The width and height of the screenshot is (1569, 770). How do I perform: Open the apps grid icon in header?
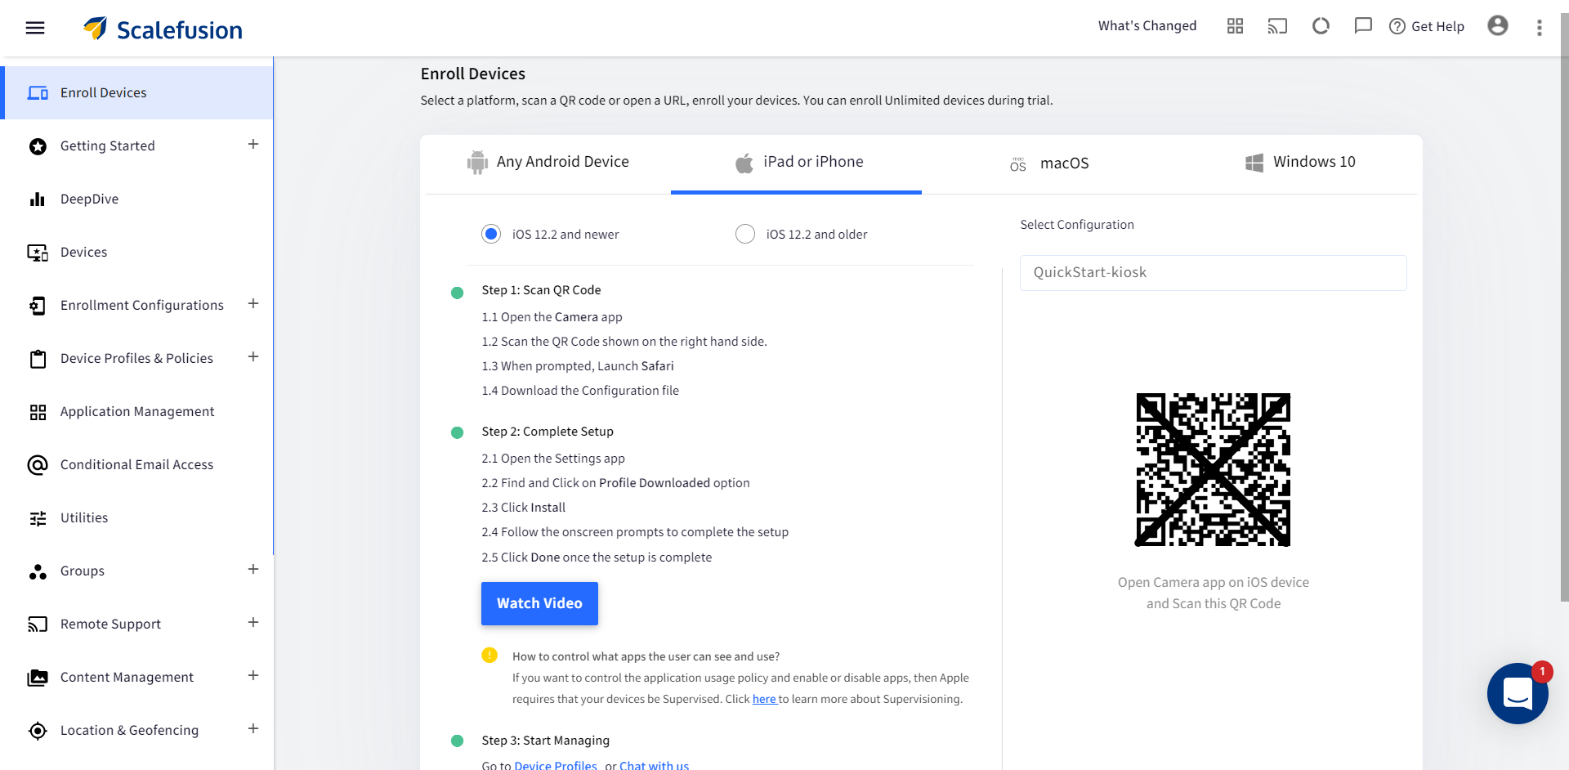(x=1235, y=26)
